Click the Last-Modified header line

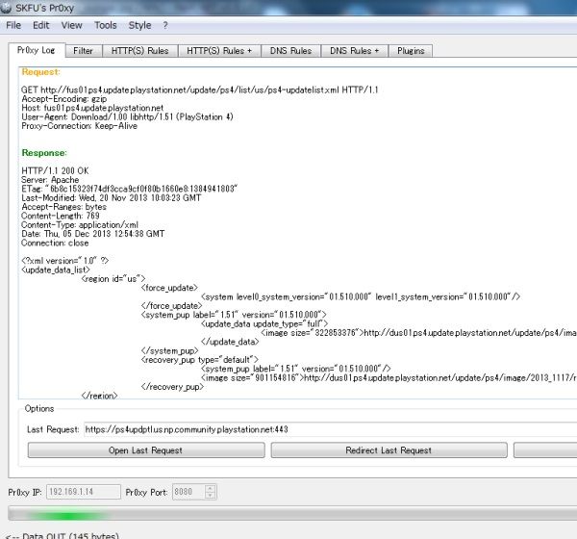coord(112,198)
